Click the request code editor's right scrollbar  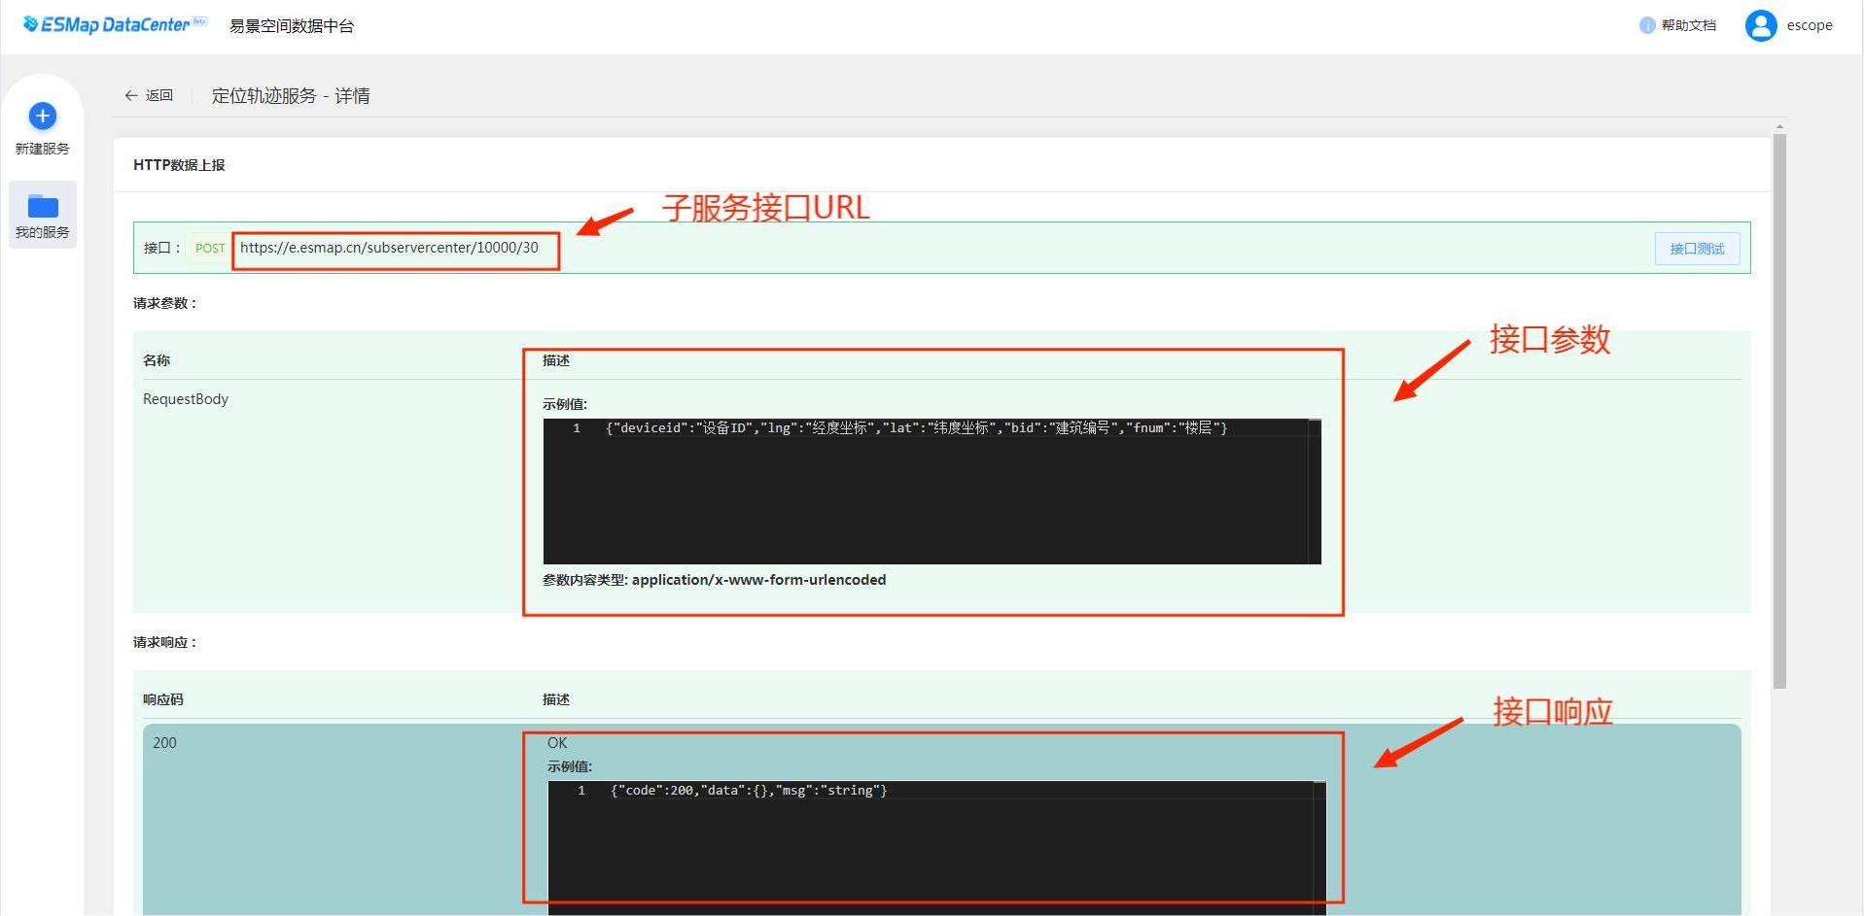tap(1315, 491)
